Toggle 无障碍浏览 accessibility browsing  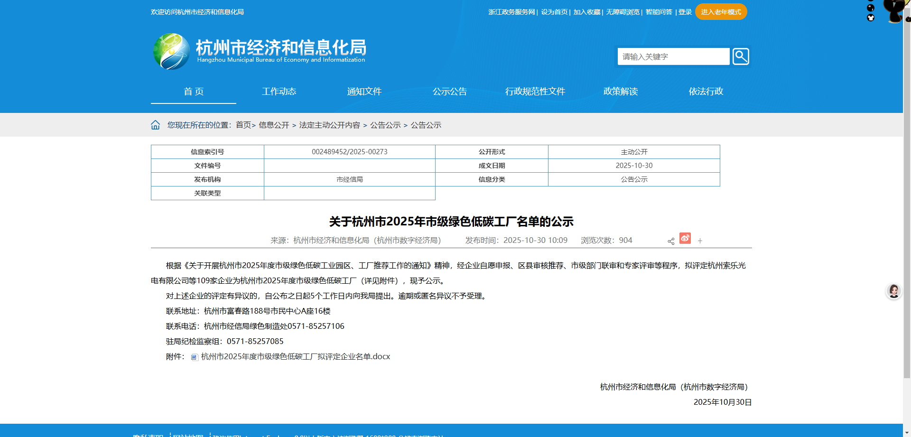pos(623,12)
